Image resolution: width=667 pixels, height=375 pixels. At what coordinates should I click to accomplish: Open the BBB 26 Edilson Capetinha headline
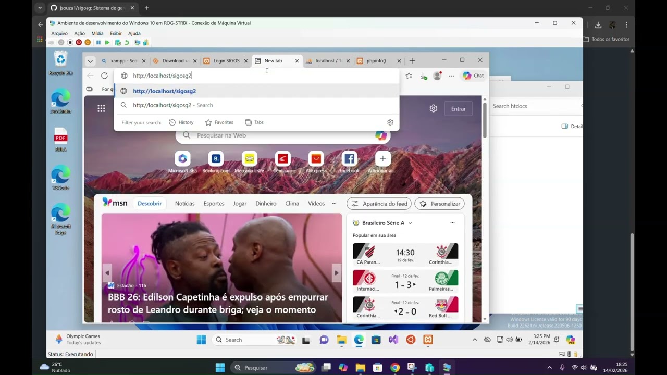pyautogui.click(x=218, y=303)
